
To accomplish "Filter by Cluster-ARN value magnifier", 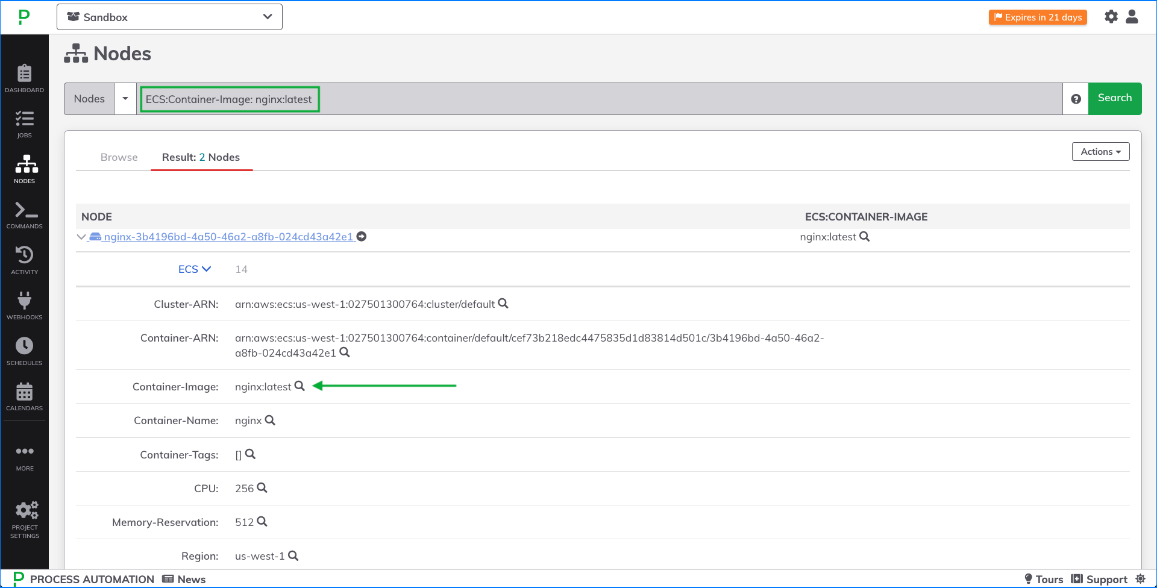I will tap(503, 304).
